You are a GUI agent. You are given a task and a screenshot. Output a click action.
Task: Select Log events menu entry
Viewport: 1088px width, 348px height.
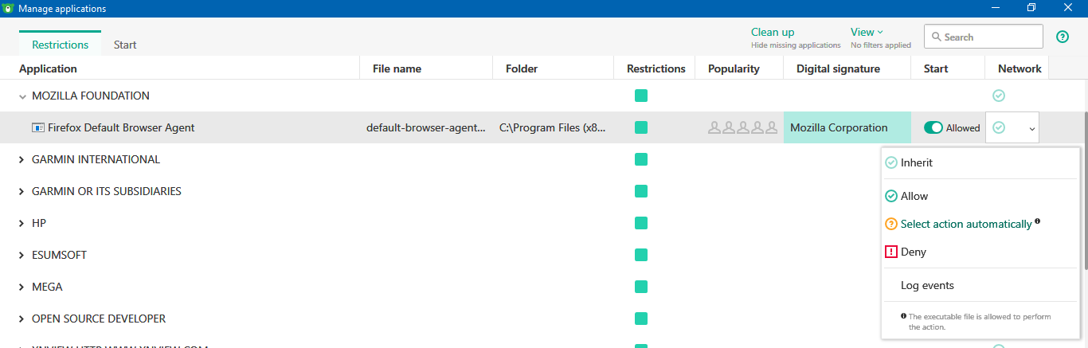point(980,285)
